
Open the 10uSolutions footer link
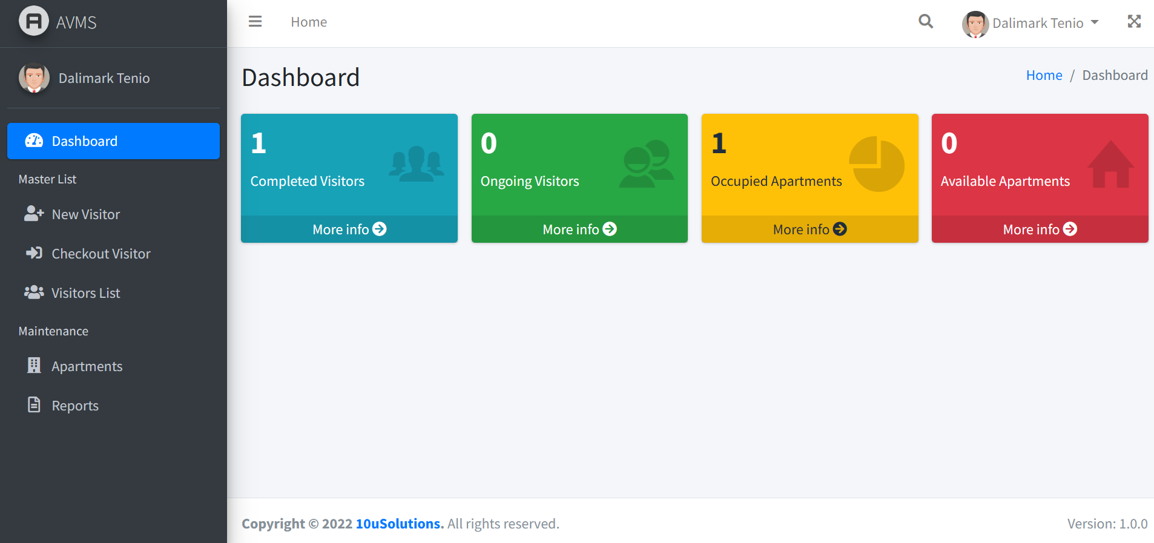pos(400,524)
